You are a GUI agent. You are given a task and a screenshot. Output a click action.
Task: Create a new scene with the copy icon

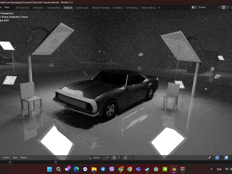point(223,7)
